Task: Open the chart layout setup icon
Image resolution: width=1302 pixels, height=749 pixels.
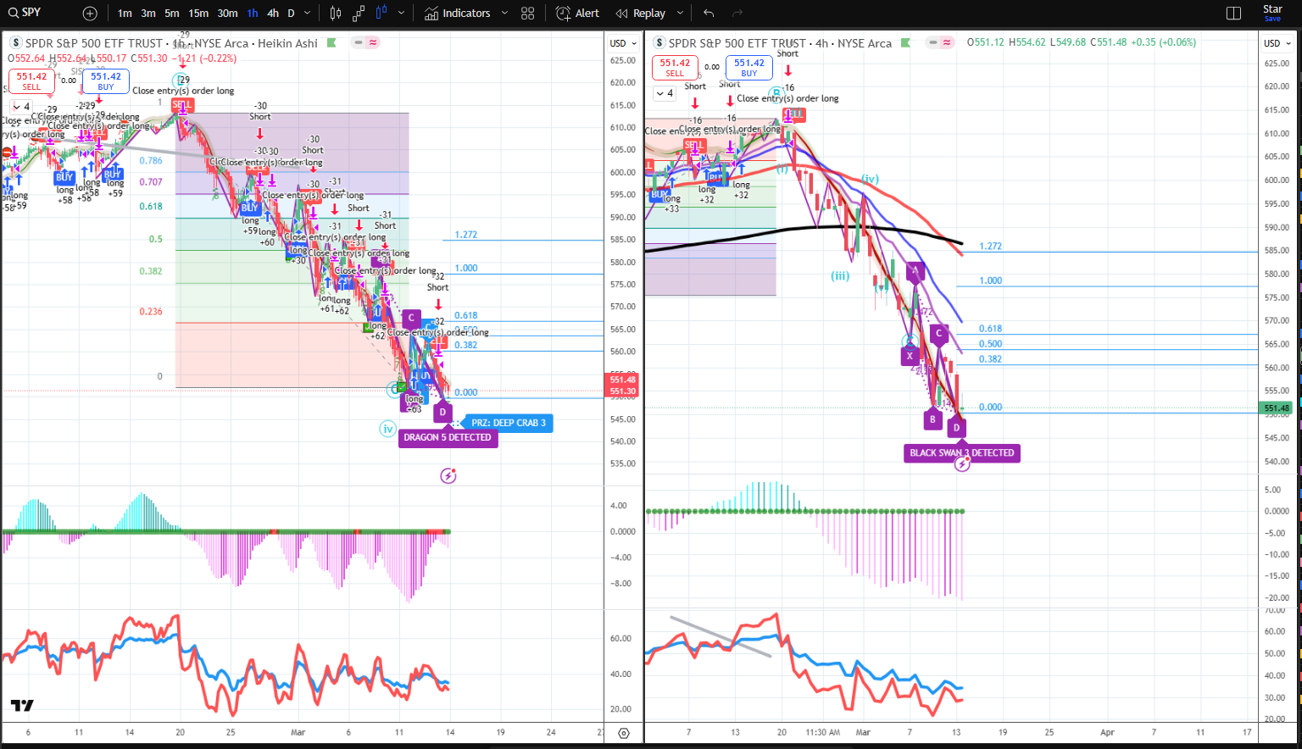Action: [x=1234, y=14]
